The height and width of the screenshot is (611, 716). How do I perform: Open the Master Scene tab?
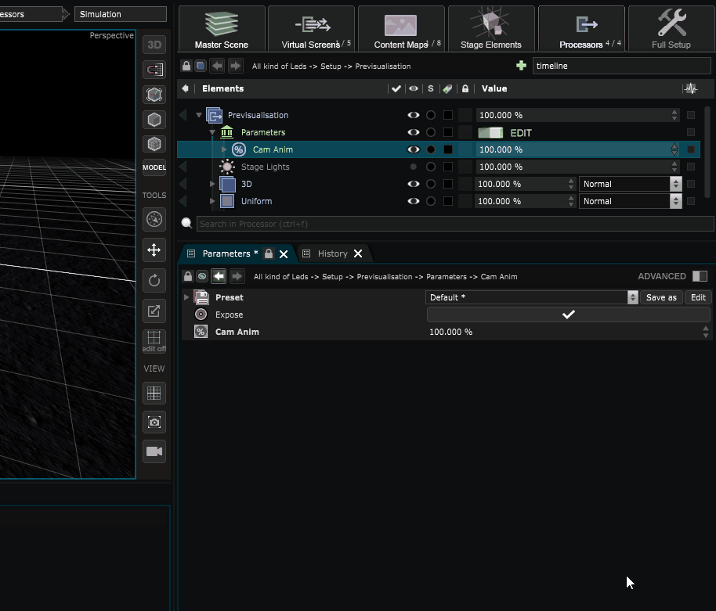pos(222,29)
